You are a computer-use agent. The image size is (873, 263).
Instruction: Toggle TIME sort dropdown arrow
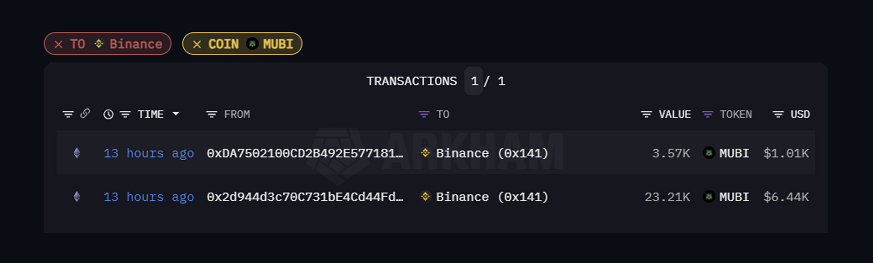pos(176,114)
